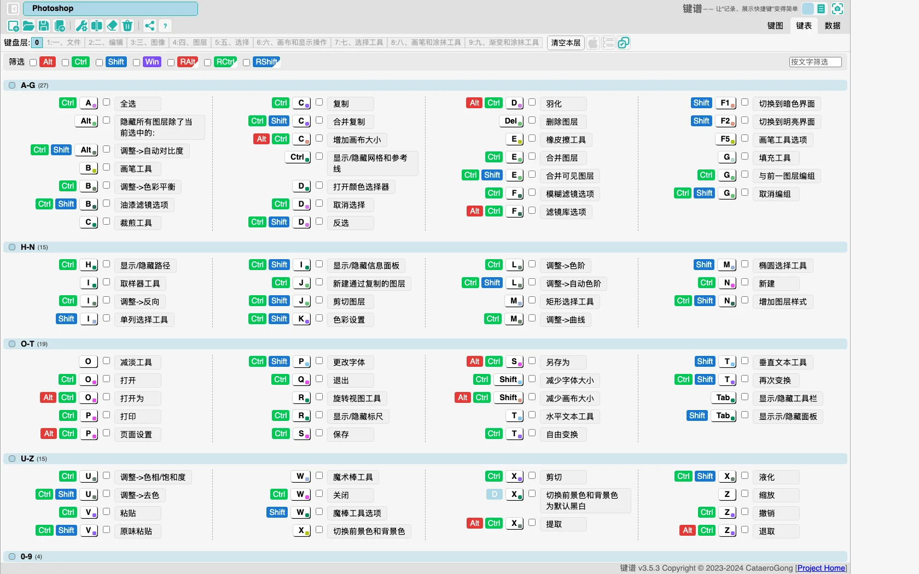The width and height of the screenshot is (919, 574).
Task: Collapse the H-N section
Action: click(12, 247)
